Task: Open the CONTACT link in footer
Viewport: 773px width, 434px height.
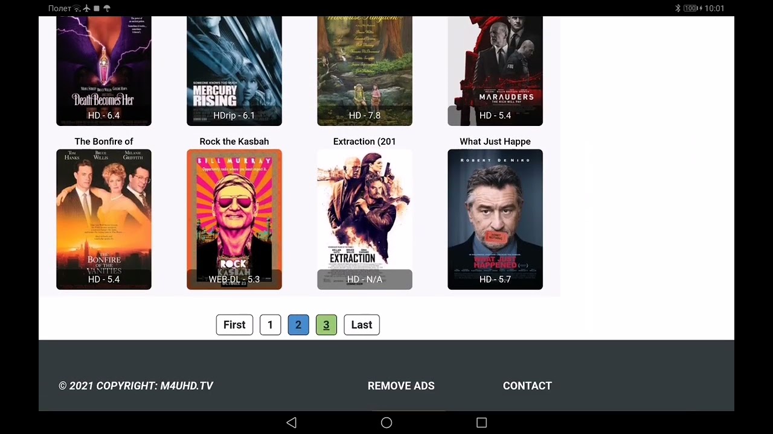Action: click(x=527, y=386)
